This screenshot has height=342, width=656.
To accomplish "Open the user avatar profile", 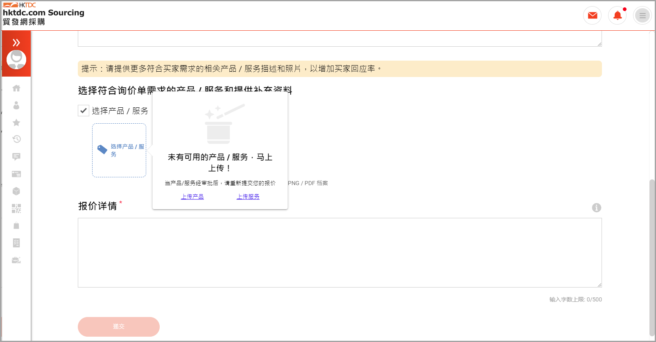I will (16, 60).
